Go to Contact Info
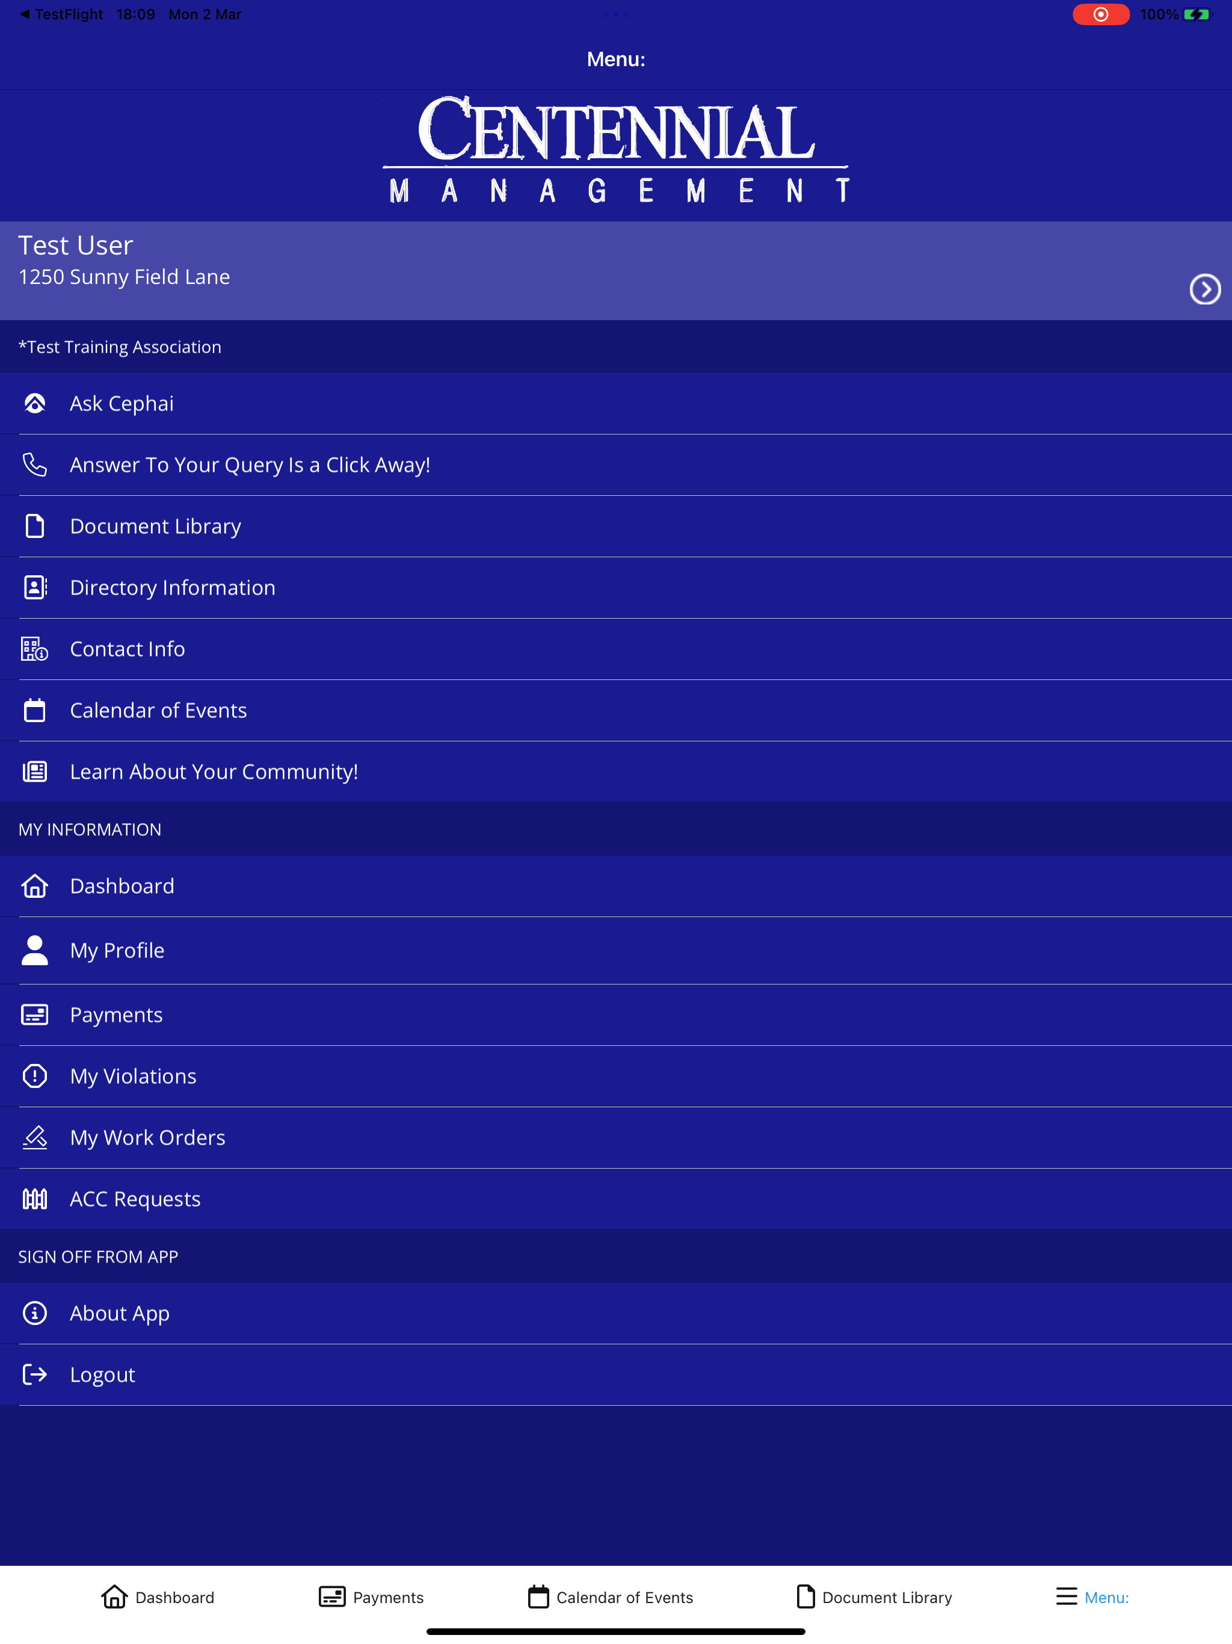Viewport: 1232px width, 1644px height. 616,649
